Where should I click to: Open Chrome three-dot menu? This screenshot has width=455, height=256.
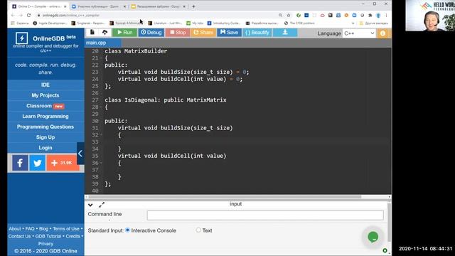click(386, 15)
